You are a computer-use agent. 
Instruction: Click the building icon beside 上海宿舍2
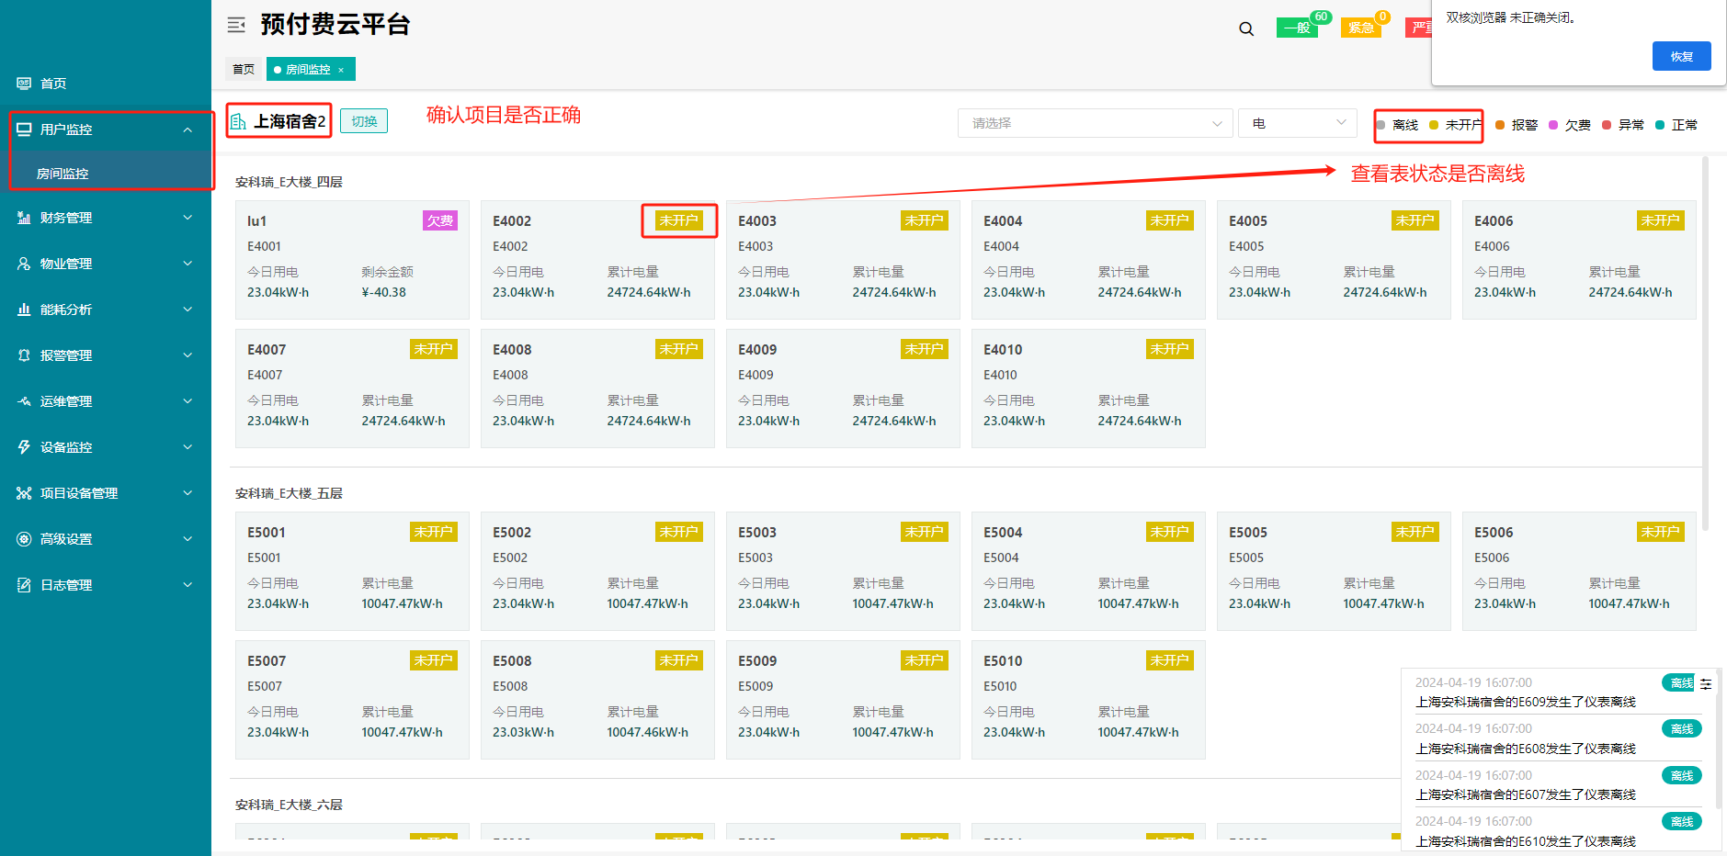(239, 121)
